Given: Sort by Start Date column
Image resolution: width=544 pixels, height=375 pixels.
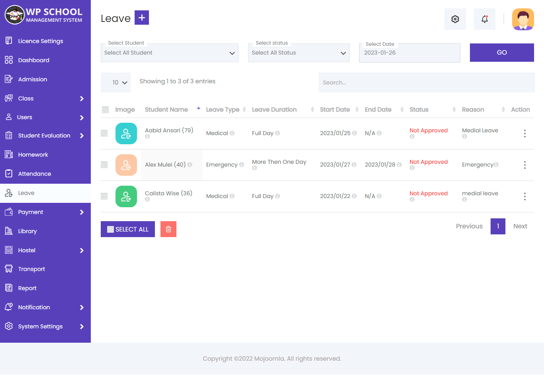Looking at the screenshot, I should click(339, 110).
